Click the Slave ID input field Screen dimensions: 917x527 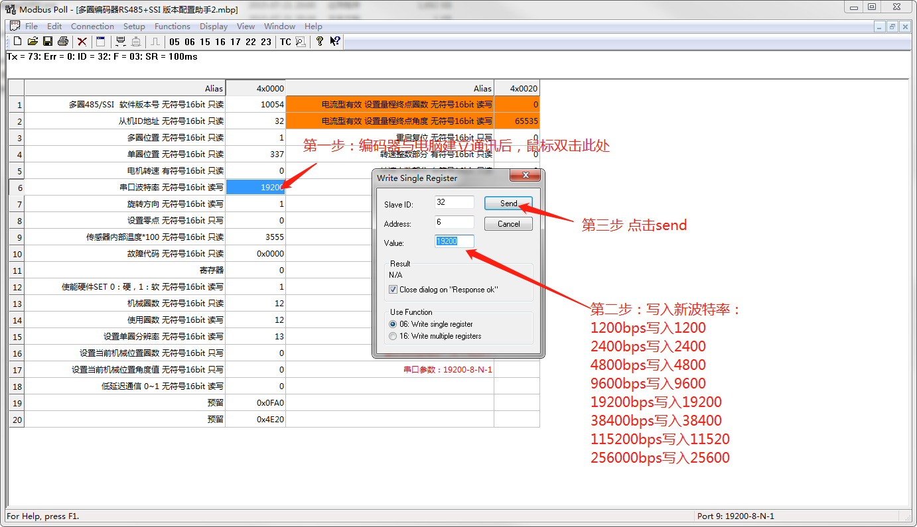[x=455, y=202]
